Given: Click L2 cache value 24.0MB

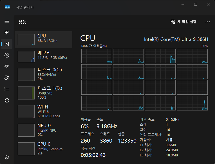Looking at the screenshot, I should tap(172, 150).
